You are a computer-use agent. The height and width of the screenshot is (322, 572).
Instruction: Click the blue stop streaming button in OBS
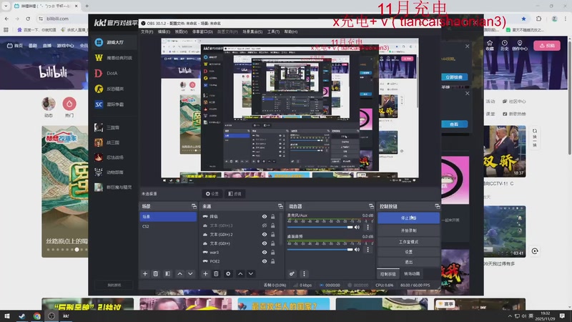pyautogui.click(x=408, y=218)
